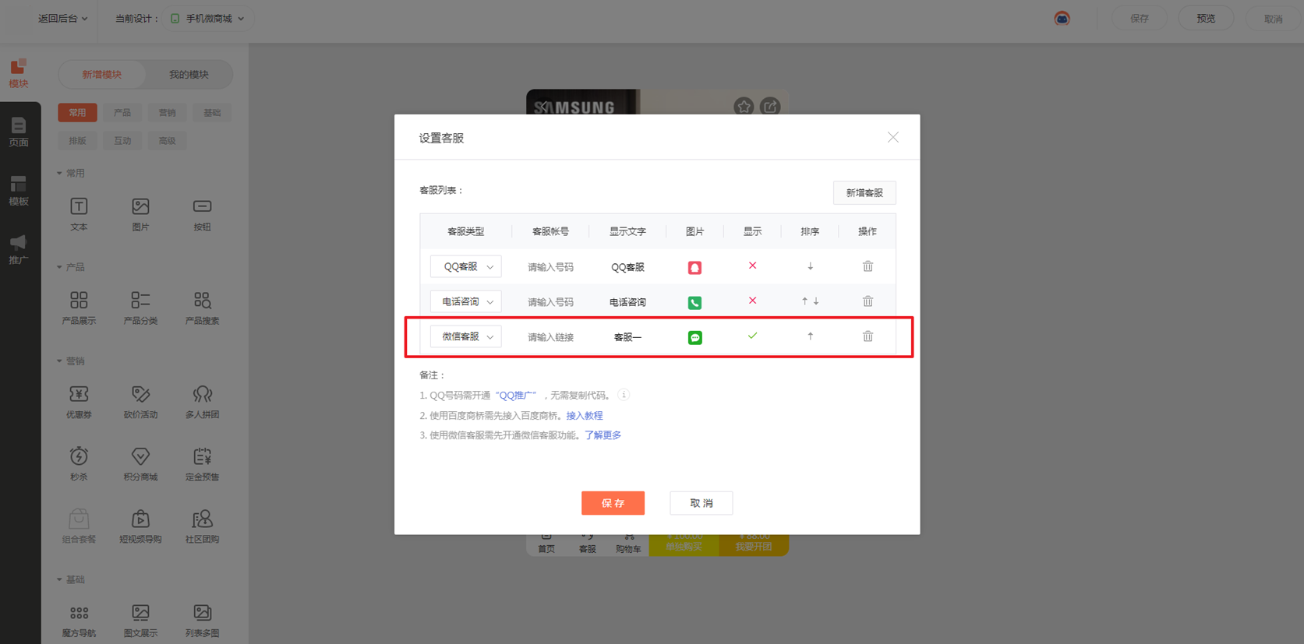
Task: Add the 组合套餐 module
Action: point(79,526)
